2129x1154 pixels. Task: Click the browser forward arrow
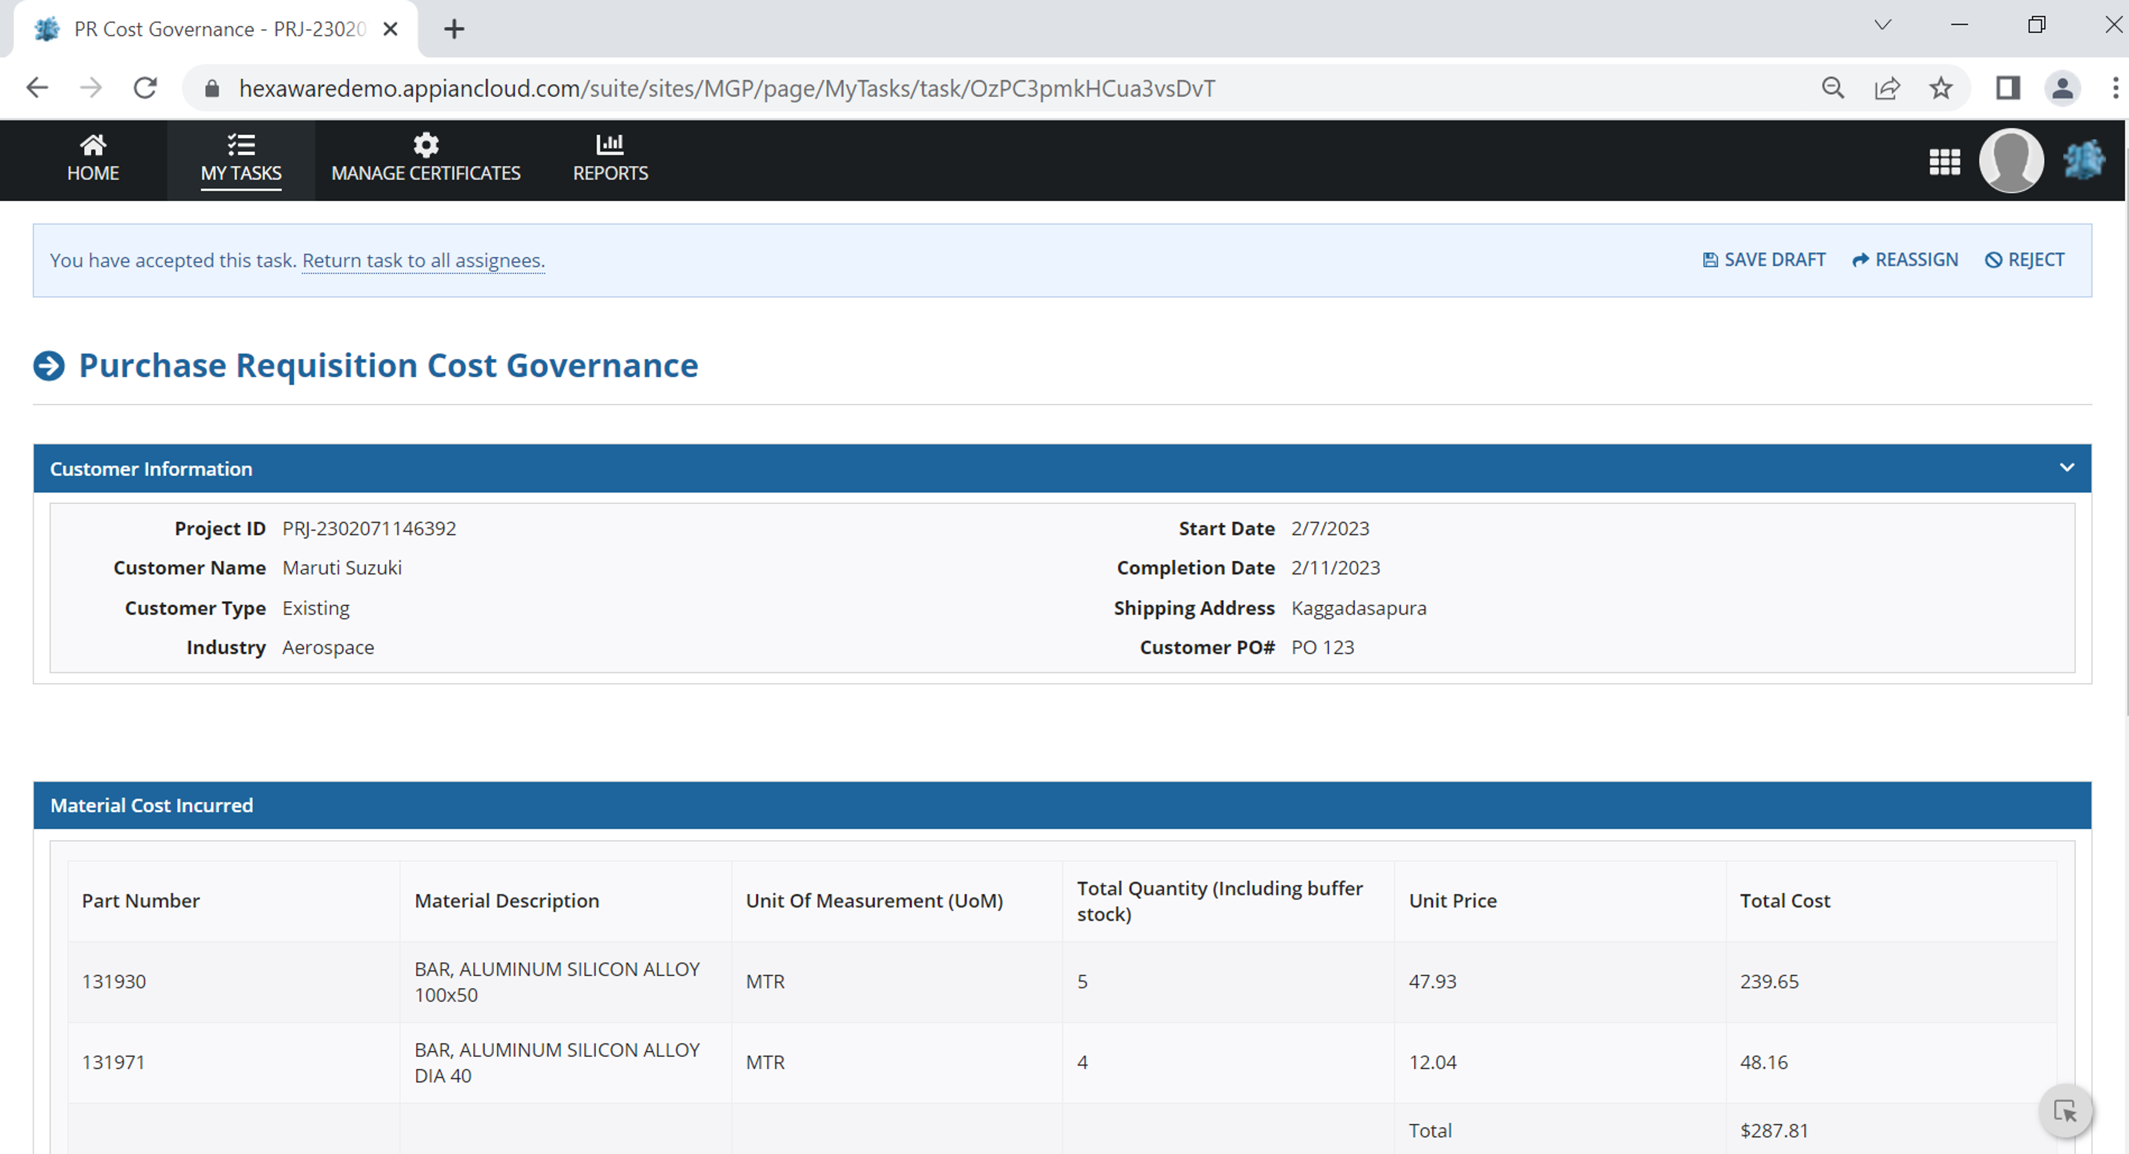(x=91, y=88)
